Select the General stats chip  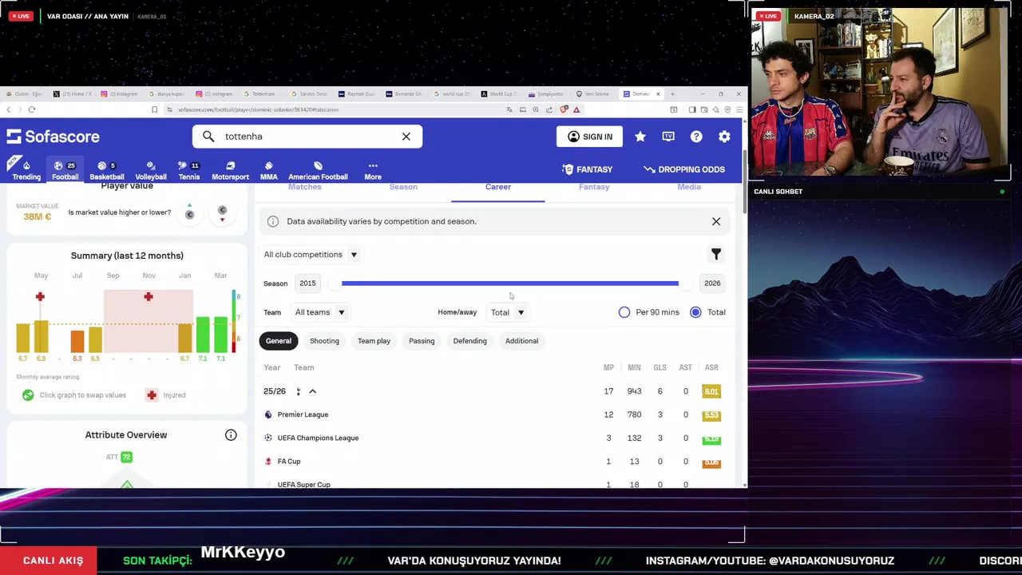(279, 341)
